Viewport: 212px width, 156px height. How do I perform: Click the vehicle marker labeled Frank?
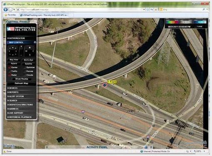[x=105, y=85]
